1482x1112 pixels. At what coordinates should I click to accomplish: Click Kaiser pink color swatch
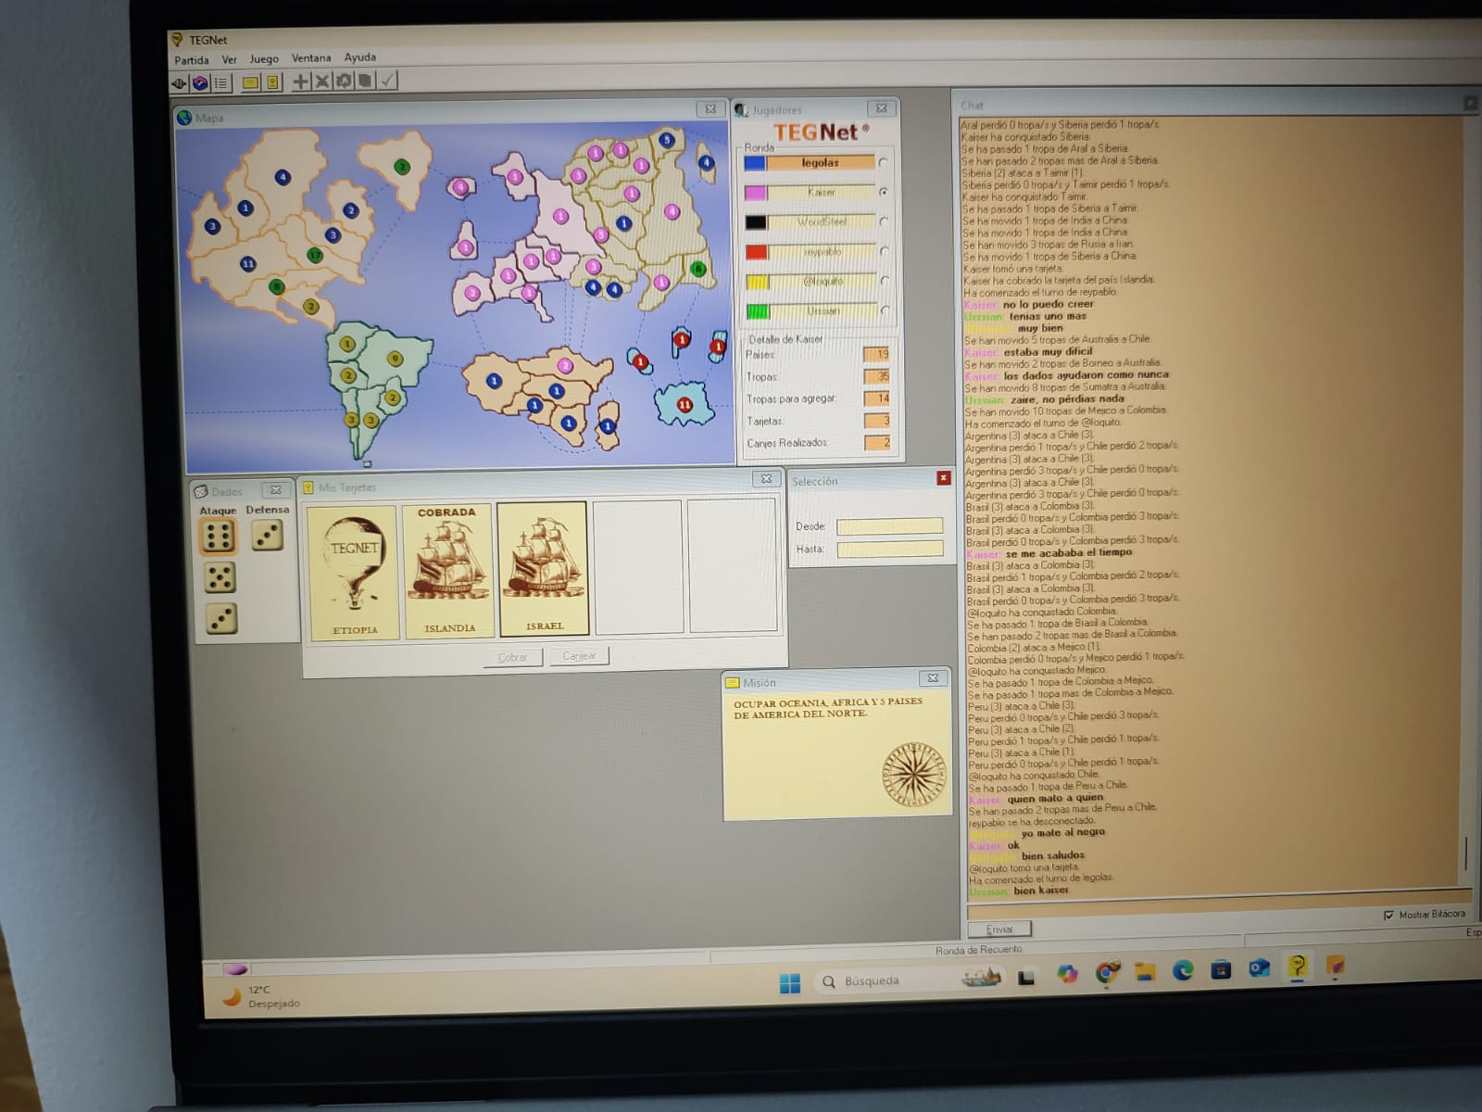tap(756, 193)
